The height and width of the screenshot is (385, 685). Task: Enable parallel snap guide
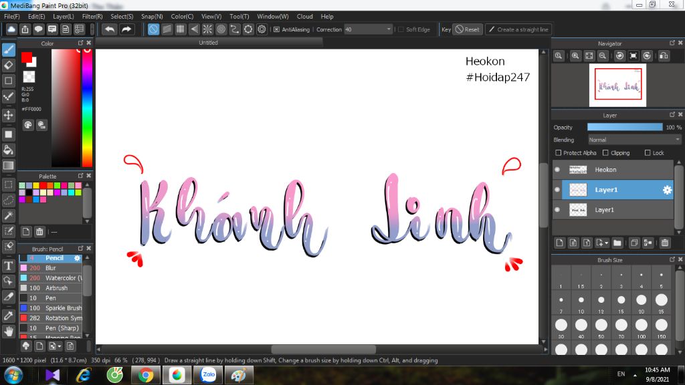[167, 29]
